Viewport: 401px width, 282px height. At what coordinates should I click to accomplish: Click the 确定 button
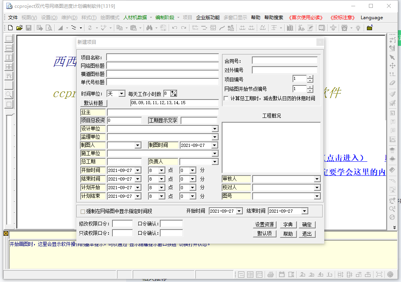[x=307, y=225]
